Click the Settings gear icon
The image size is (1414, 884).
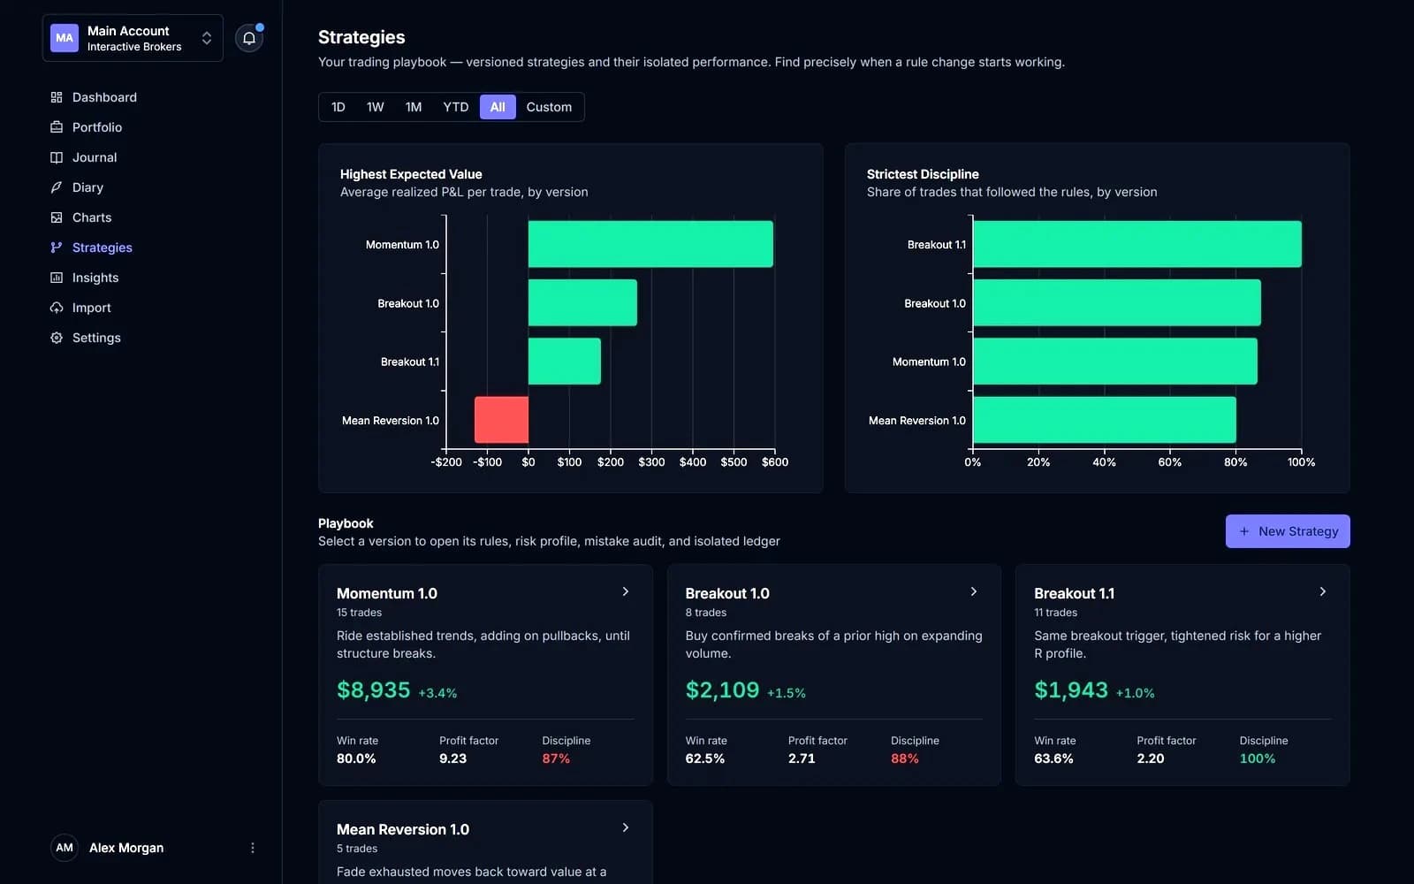coord(57,338)
